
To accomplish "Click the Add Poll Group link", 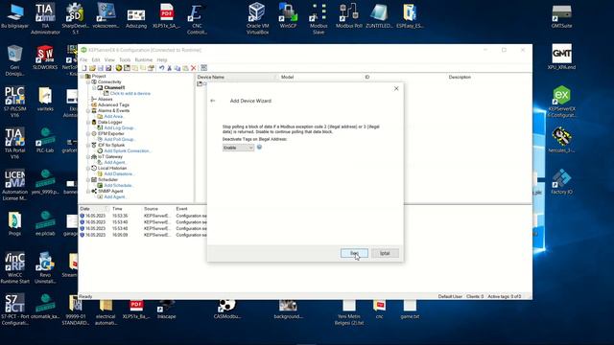I will click(119, 139).
